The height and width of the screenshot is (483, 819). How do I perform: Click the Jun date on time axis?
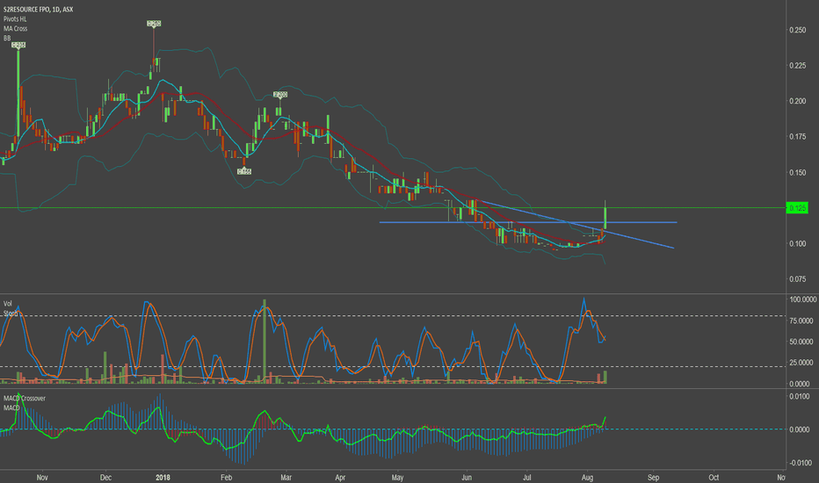(467, 477)
